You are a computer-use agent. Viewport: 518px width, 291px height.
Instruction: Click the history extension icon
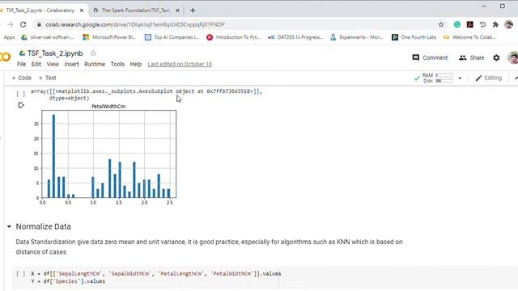click(482, 24)
